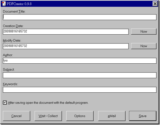Uncheck open document after saving checkbox
The width and height of the screenshot is (160, 125).
[5, 103]
